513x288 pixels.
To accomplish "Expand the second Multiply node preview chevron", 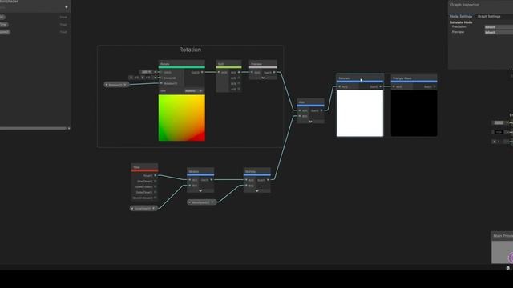I will point(257,190).
